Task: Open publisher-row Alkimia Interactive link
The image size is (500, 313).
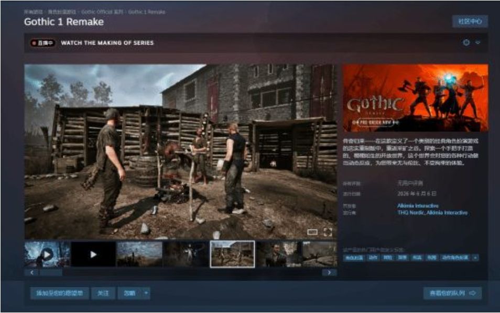Action: (x=447, y=213)
